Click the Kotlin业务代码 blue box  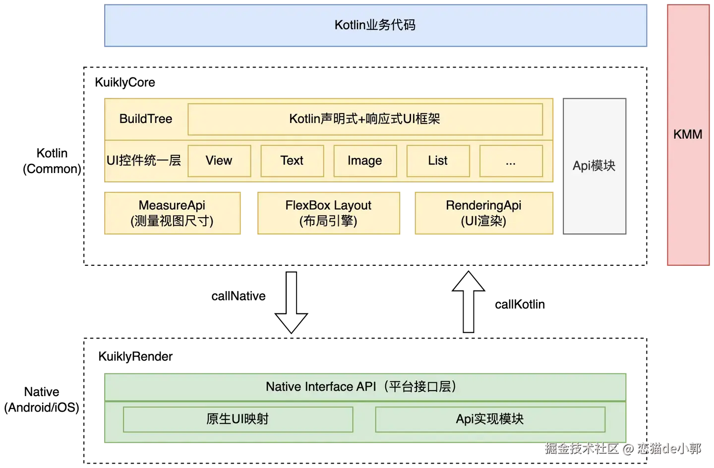[x=375, y=26]
